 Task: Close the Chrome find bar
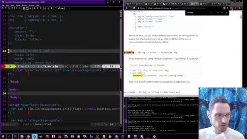tap(226, 13)
